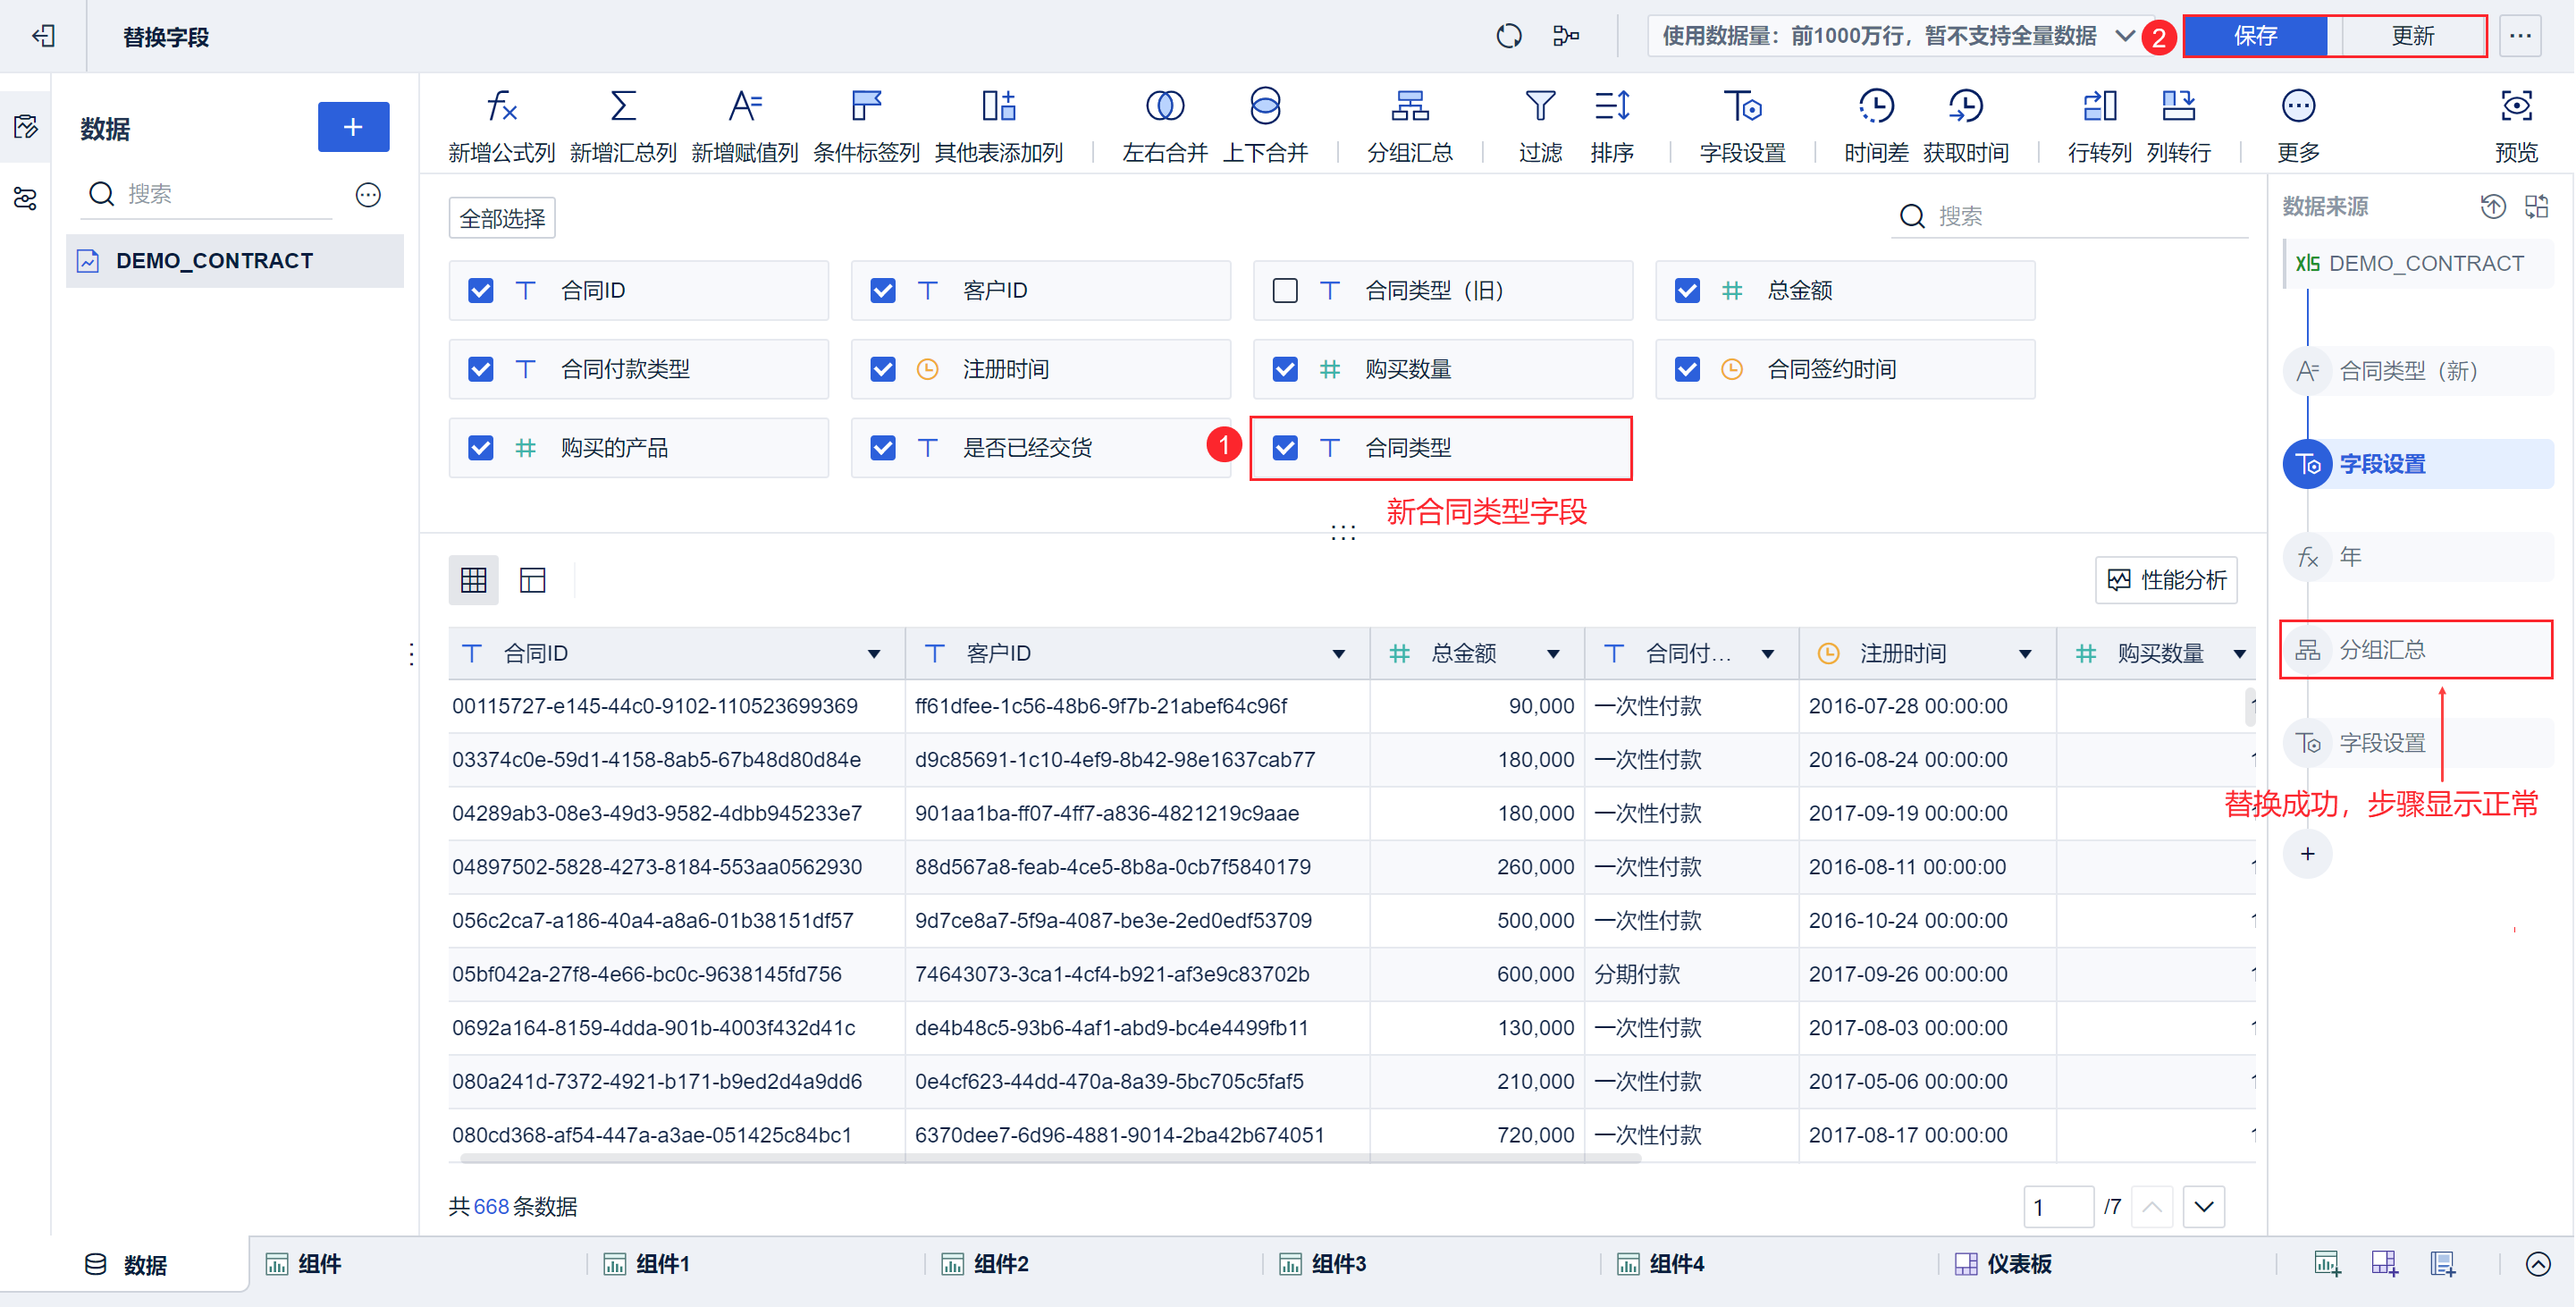Click the 保存 save button
This screenshot has width=2576, height=1307.
coord(2255,36)
